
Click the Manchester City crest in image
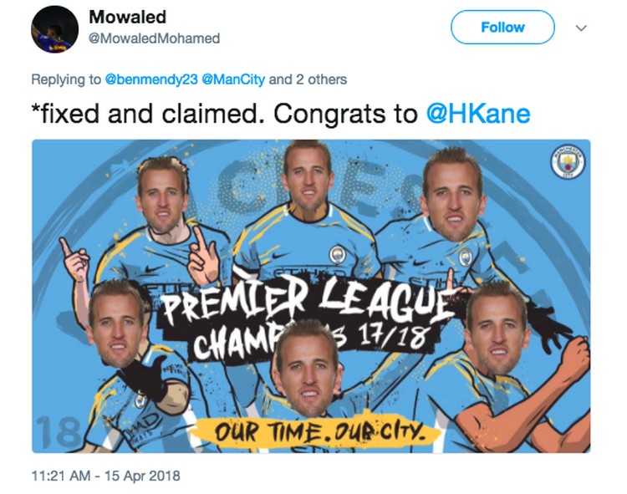coord(568,162)
